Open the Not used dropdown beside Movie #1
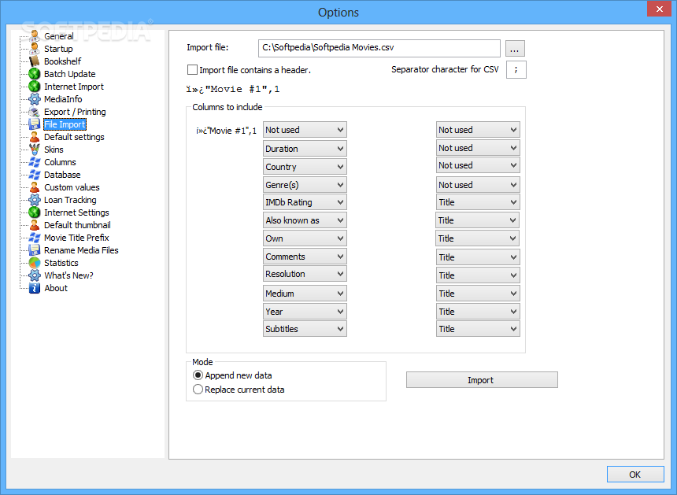Image resolution: width=677 pixels, height=495 pixels. pos(305,130)
